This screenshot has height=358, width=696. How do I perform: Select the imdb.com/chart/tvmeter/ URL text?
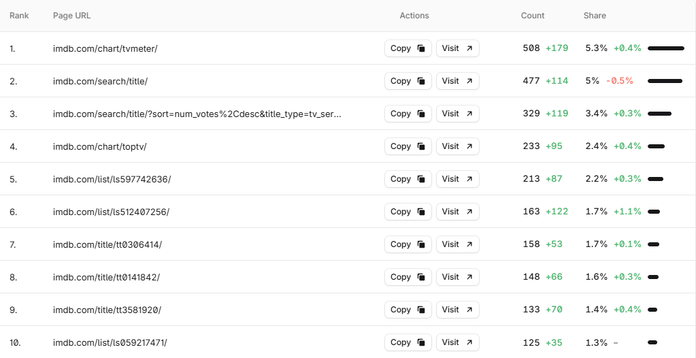[105, 48]
